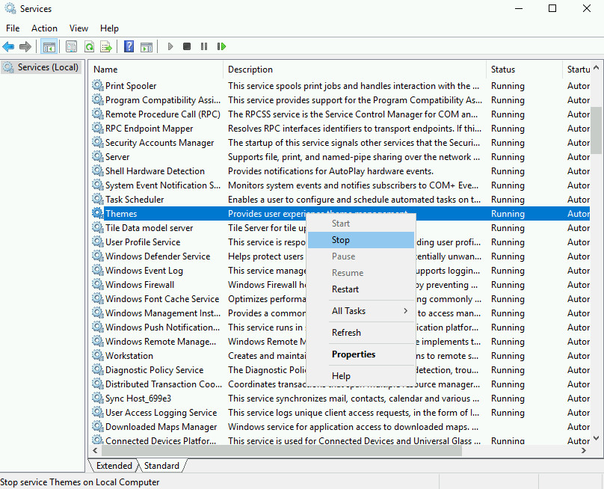604x489 pixels.
Task: Click the horizontal scrollbar right arrow
Action: 584,450
